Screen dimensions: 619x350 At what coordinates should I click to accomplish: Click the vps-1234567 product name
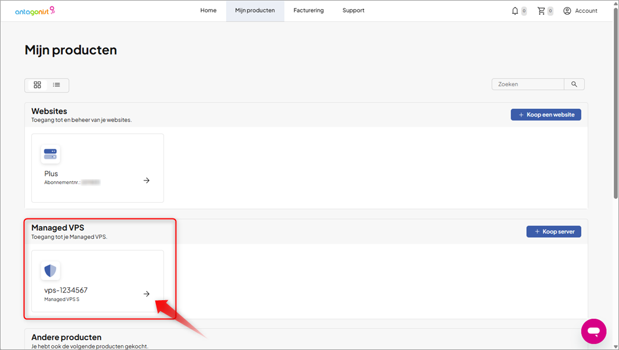point(66,290)
